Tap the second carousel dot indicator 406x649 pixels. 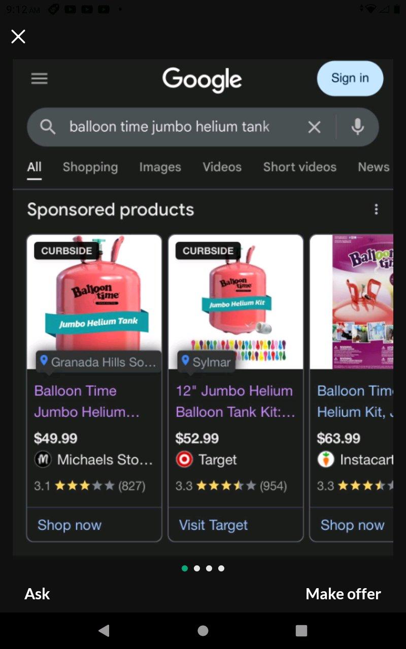[x=197, y=568]
